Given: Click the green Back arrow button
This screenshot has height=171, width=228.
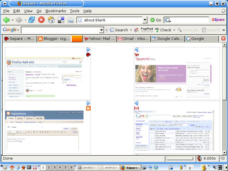Looking at the screenshot, I should click(x=6, y=20).
